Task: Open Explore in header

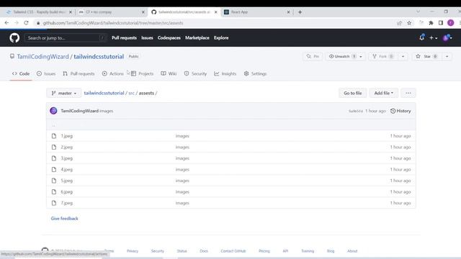Action: (x=221, y=38)
